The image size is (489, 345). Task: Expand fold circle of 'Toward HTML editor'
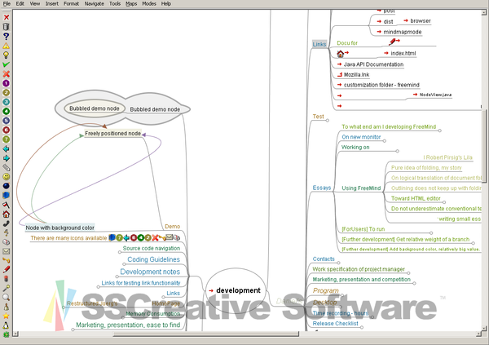(x=444, y=202)
